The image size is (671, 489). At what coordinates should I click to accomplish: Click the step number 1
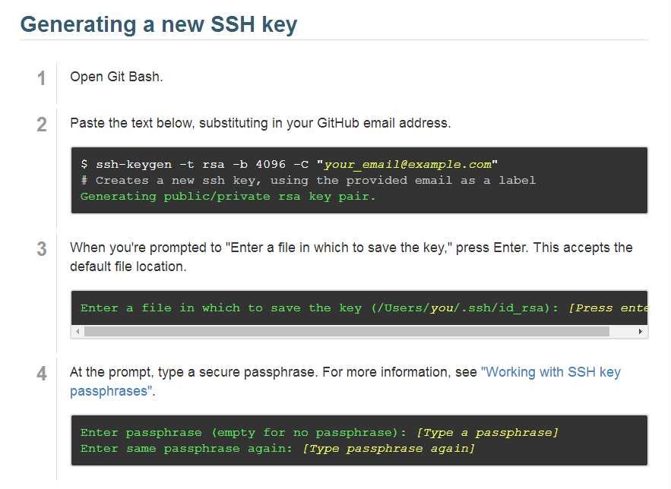tap(42, 78)
